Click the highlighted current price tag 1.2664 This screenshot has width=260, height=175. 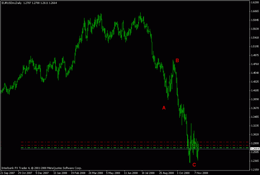255,149
